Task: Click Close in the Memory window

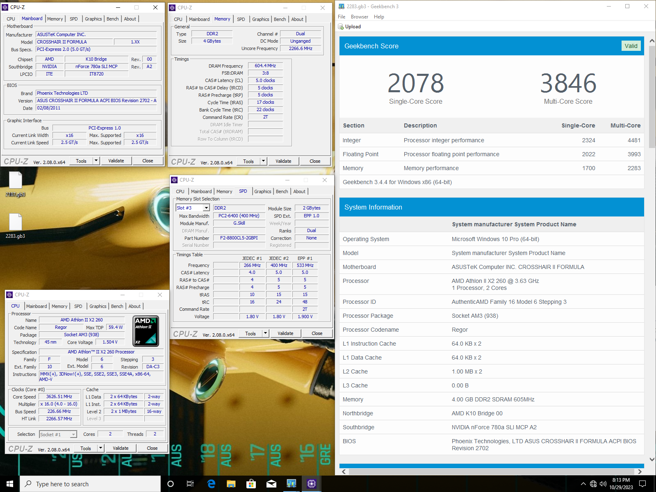Action: point(315,161)
